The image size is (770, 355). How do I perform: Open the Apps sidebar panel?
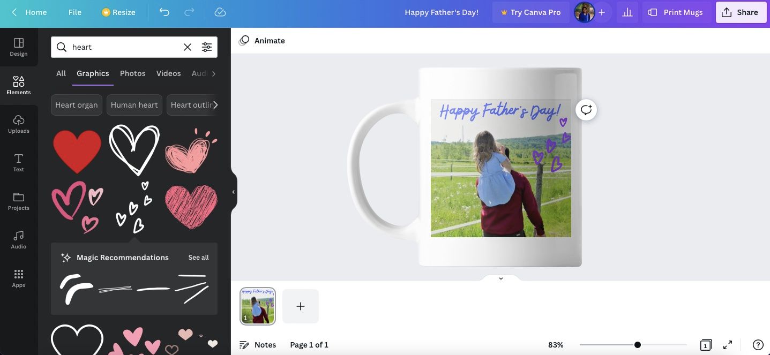click(x=19, y=278)
